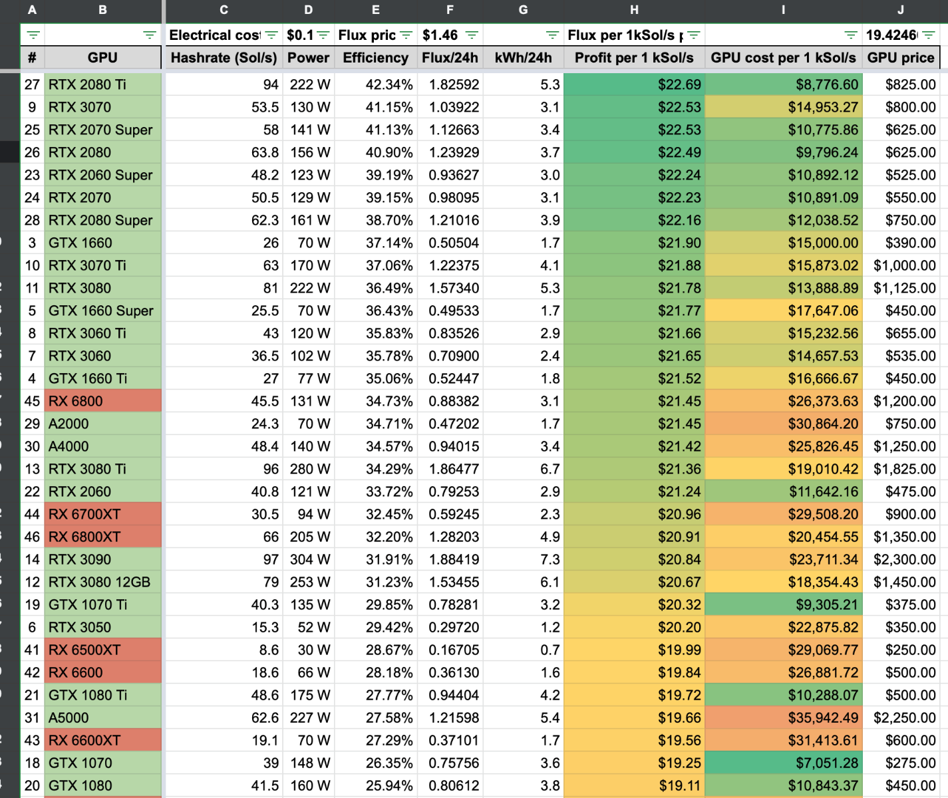Viewport: 948px width, 798px height.
Task: Click the A5000 GPU cell
Action: click(102, 718)
